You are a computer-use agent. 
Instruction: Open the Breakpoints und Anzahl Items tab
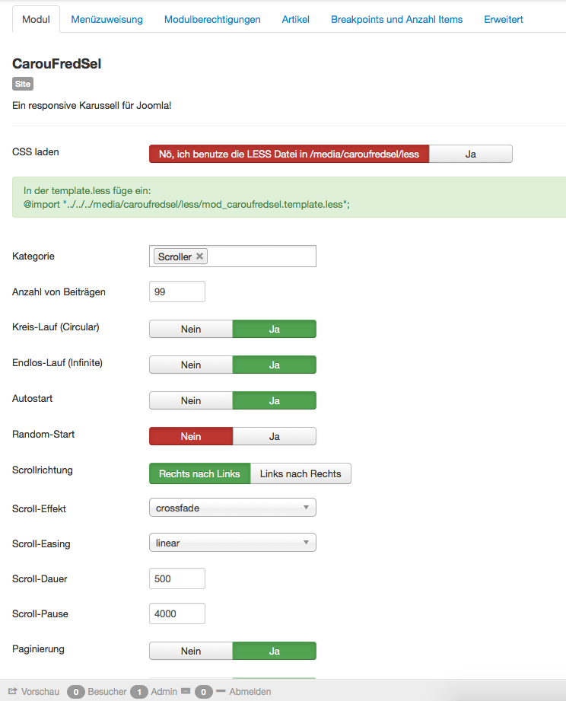pos(396,19)
